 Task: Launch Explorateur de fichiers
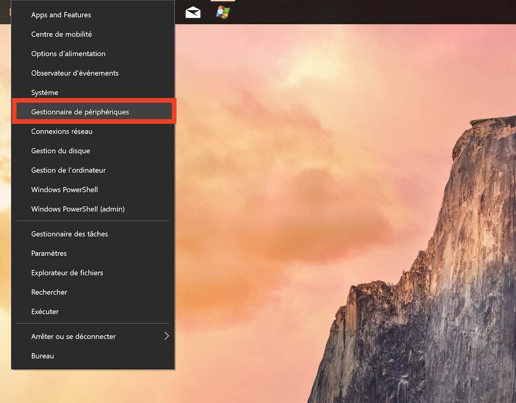coord(93,273)
